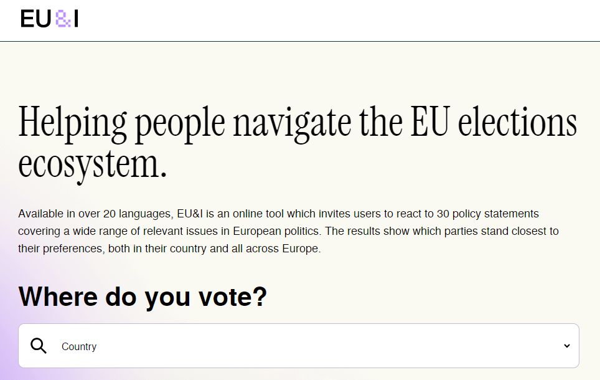Click the word "ecosystem." in the headline
This screenshot has width=600, height=380.
(x=93, y=164)
